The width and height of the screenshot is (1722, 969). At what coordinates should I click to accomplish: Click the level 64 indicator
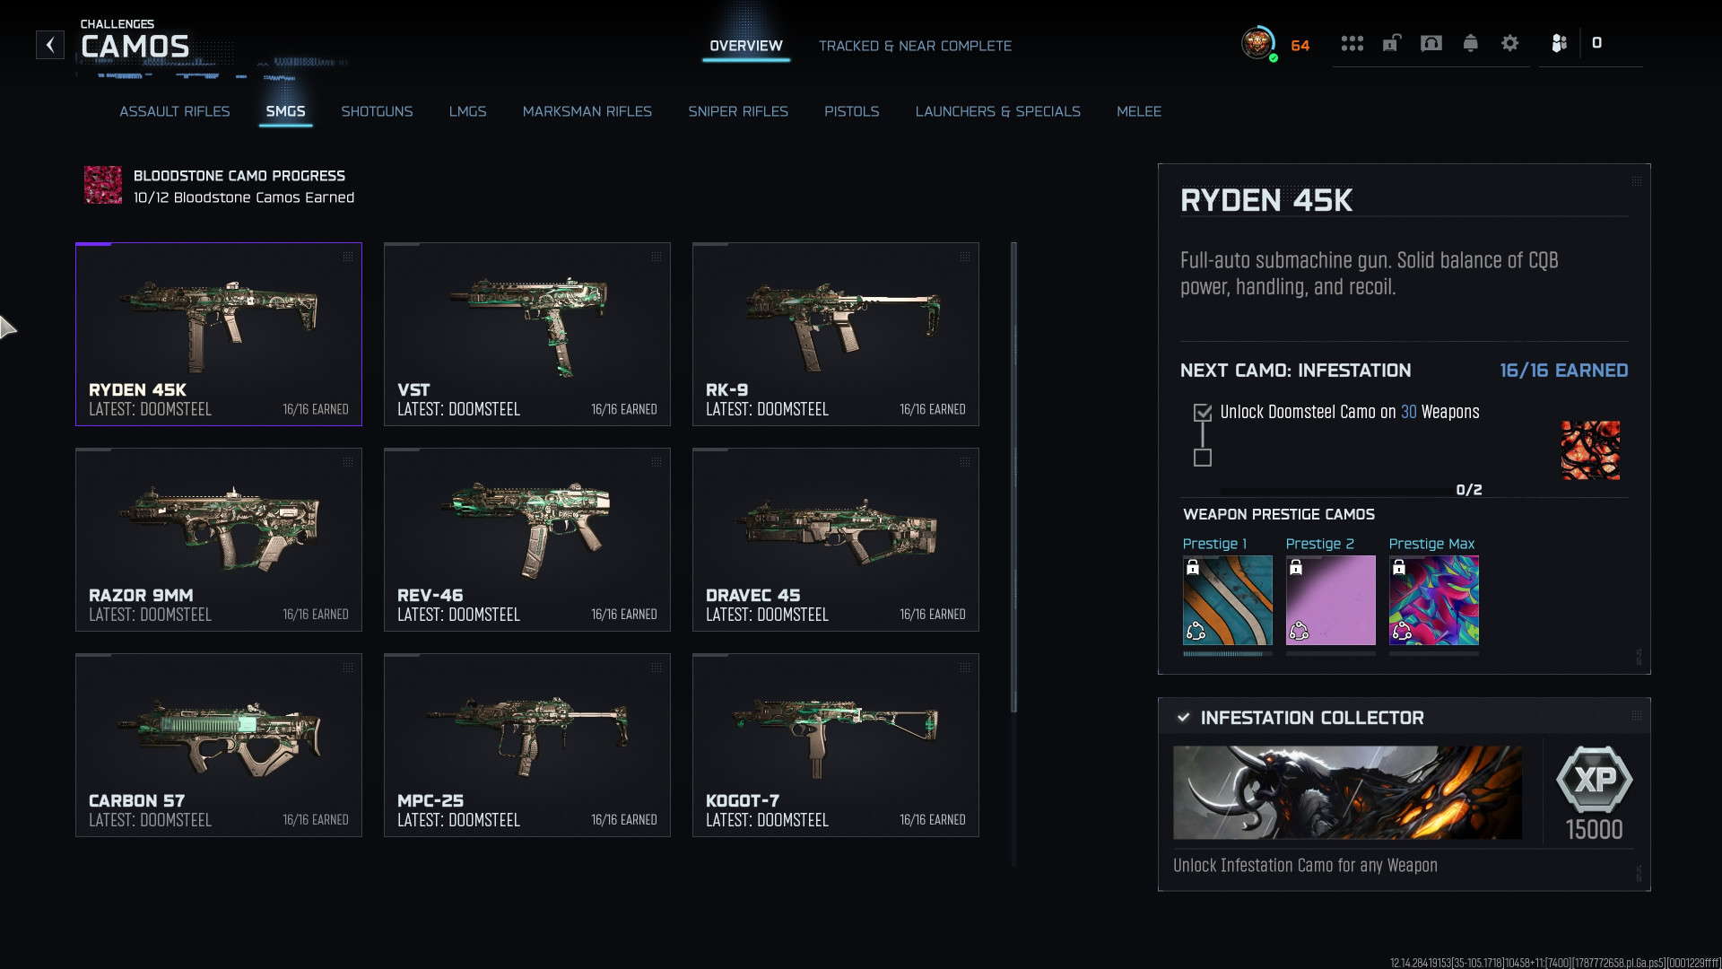pyautogui.click(x=1300, y=46)
